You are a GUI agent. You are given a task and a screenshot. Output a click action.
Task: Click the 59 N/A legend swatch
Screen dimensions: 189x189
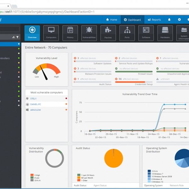[32, 180]
